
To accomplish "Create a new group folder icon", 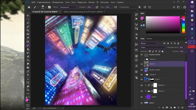I will [175, 108].
